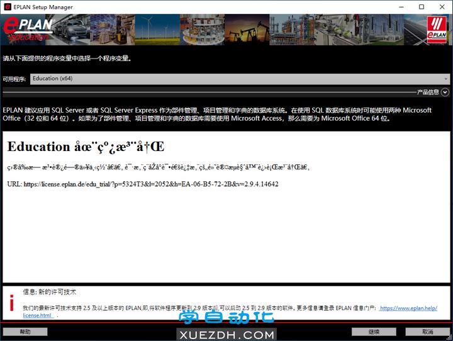Click the 帮助 (Help) button
The height and width of the screenshot is (341, 453).
point(25,332)
